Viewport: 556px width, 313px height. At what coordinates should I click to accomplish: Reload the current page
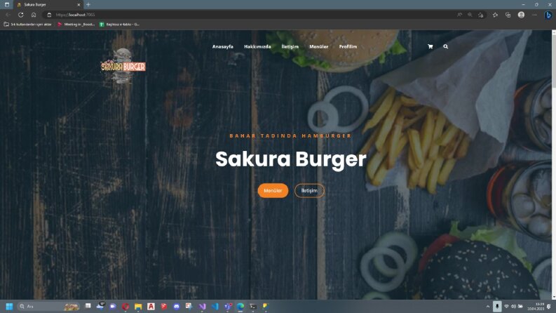click(21, 15)
